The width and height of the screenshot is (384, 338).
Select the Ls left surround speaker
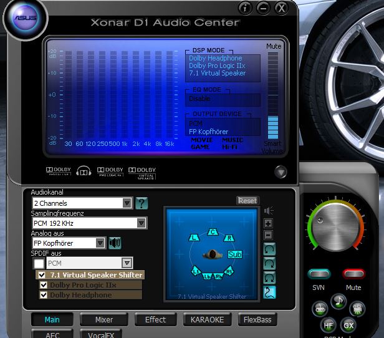pyautogui.click(x=196, y=271)
